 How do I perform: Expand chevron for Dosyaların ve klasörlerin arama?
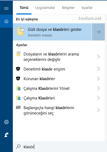pyautogui.click(x=98, y=57)
